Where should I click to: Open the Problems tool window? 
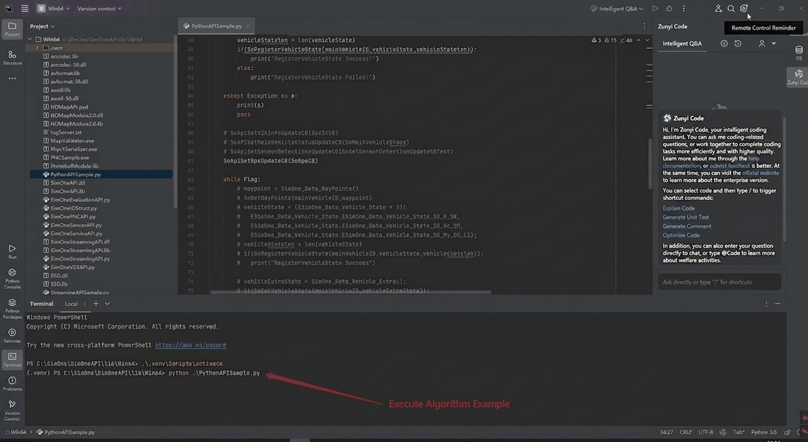[12, 383]
